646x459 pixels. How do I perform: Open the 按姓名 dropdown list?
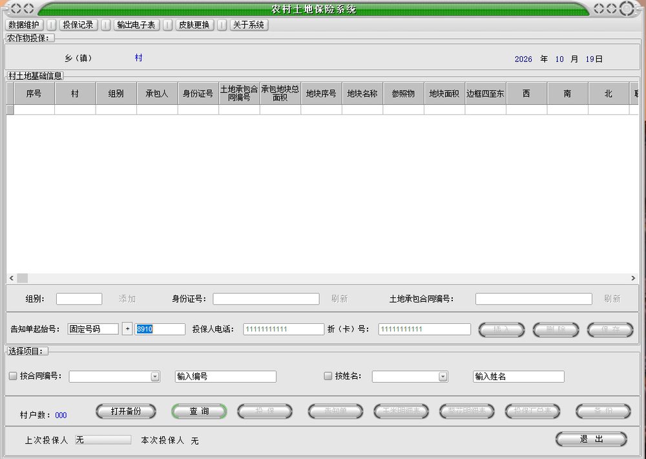pyautogui.click(x=443, y=376)
